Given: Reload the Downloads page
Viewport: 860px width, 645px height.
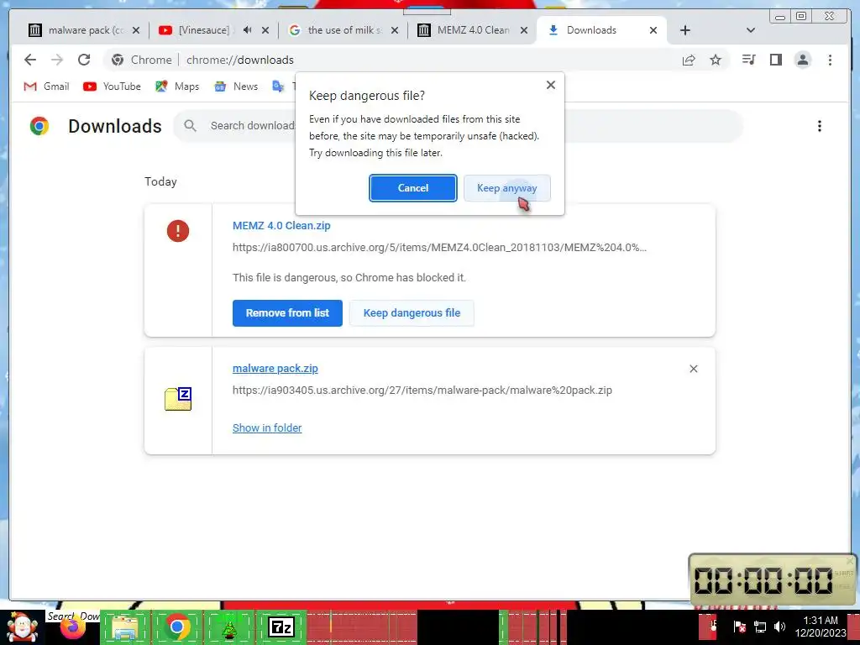Looking at the screenshot, I should [x=84, y=60].
